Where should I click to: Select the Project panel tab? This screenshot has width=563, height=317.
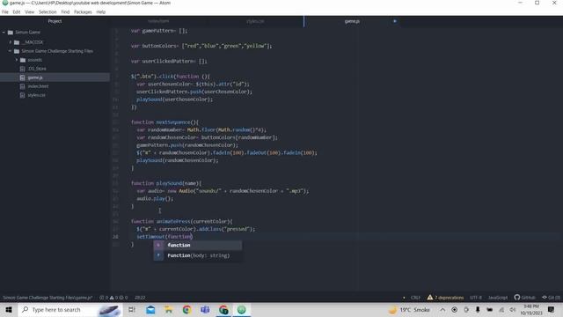[55, 21]
